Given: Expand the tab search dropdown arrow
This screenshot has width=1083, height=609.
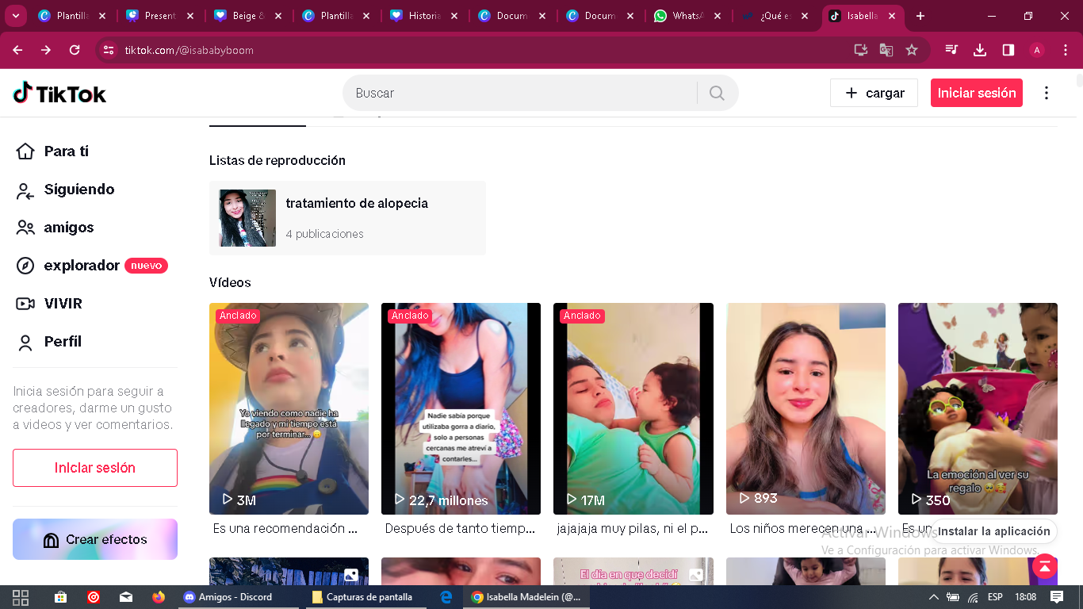Looking at the screenshot, I should point(16,16).
